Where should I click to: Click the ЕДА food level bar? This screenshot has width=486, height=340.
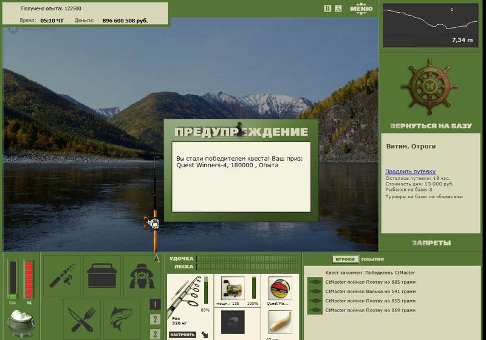click(x=13, y=280)
